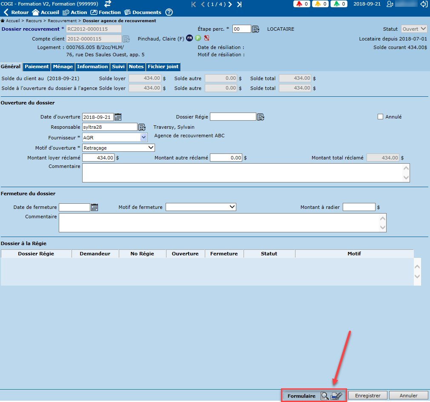Click the Enregistrer button
Viewport: 430px width, 402px height.
click(x=367, y=396)
